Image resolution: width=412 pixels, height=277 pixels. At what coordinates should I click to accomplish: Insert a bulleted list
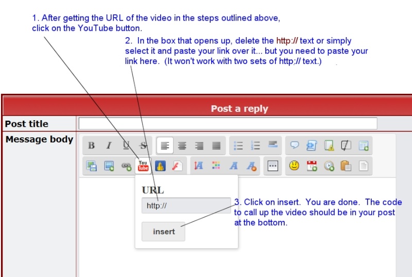click(238, 145)
